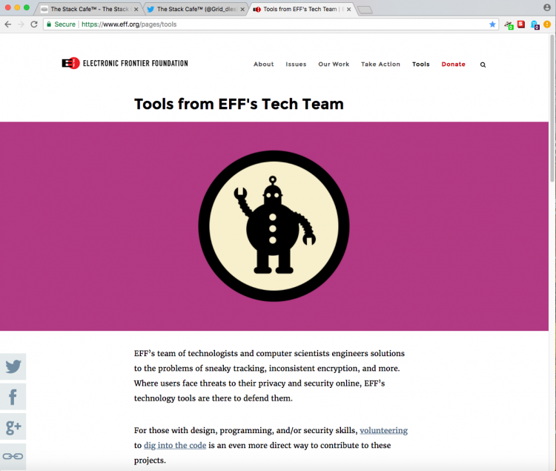
Task: Copy link using chain sidebar icon
Action: 13,456
